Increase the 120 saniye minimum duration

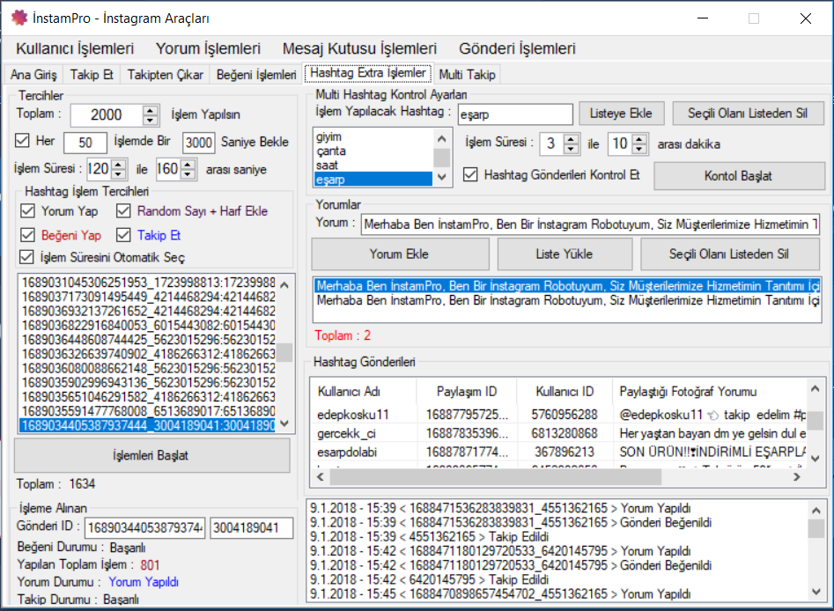(119, 164)
